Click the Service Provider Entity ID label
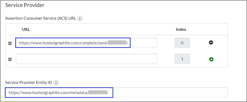The height and width of the screenshot is (102, 247). [29, 82]
